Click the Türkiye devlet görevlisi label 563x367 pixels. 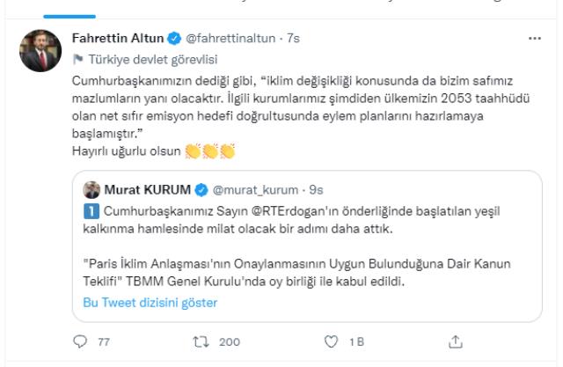153,59
